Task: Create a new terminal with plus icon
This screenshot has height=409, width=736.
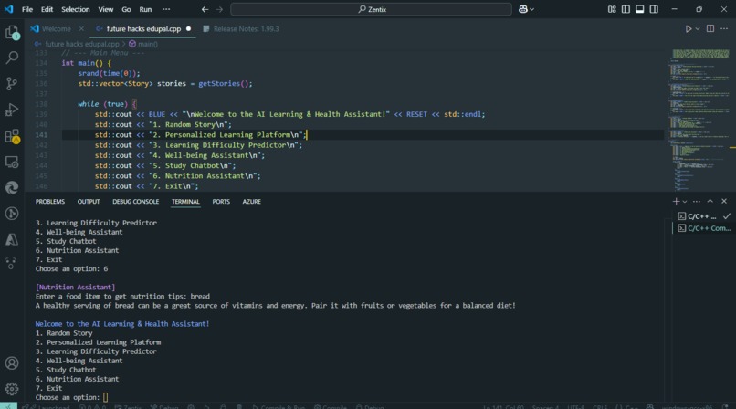Action: coord(676,201)
